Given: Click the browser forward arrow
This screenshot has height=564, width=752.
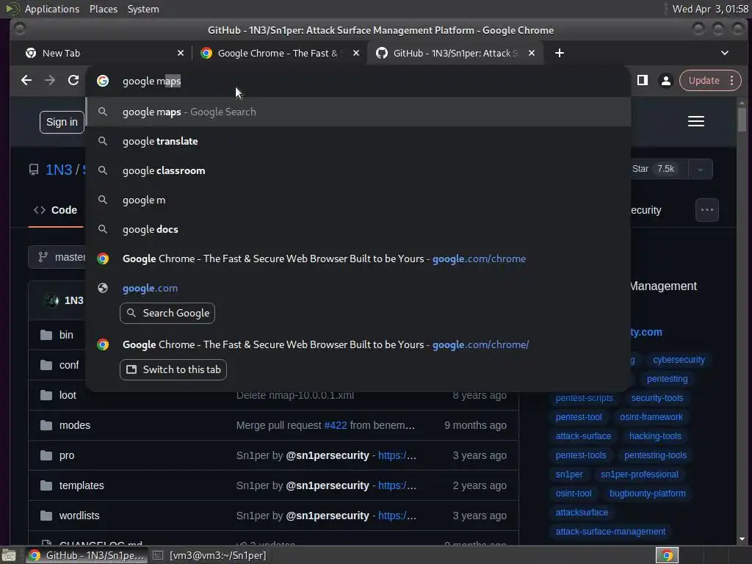Looking at the screenshot, I should point(50,81).
